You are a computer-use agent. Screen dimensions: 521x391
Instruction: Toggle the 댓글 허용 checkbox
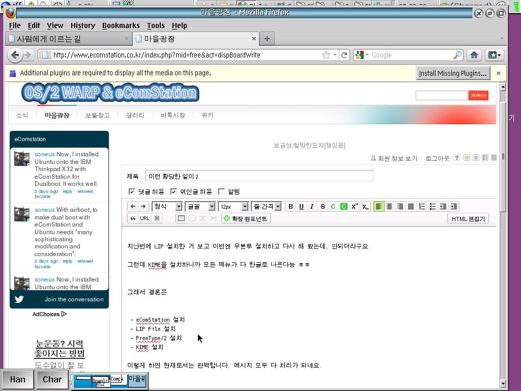[x=132, y=191]
